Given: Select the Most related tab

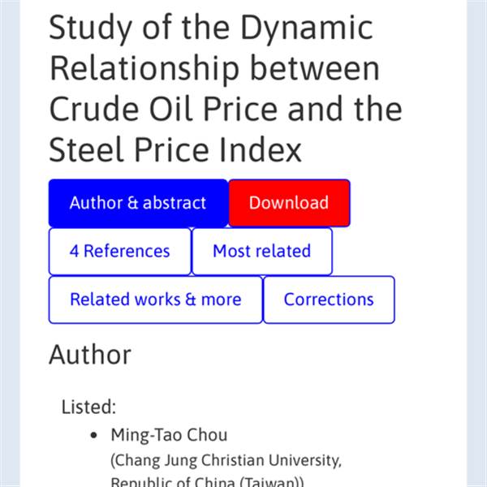Looking at the screenshot, I should coord(261,251).
